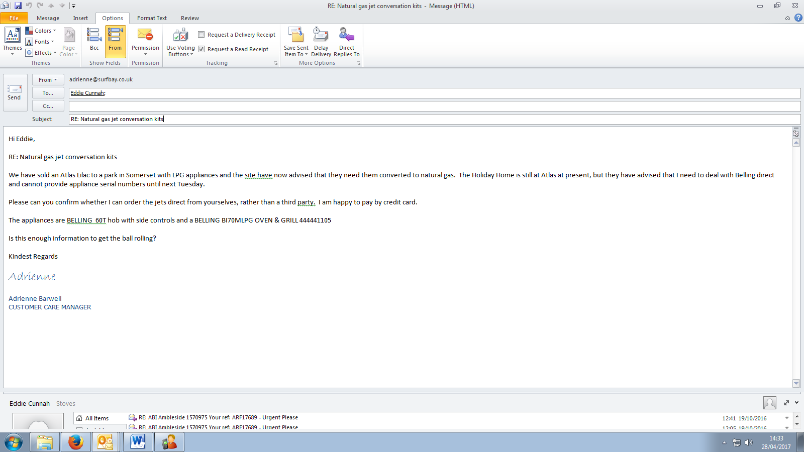Image resolution: width=804 pixels, height=452 pixels.
Task: Click into the Cc field
Action: 435,106
